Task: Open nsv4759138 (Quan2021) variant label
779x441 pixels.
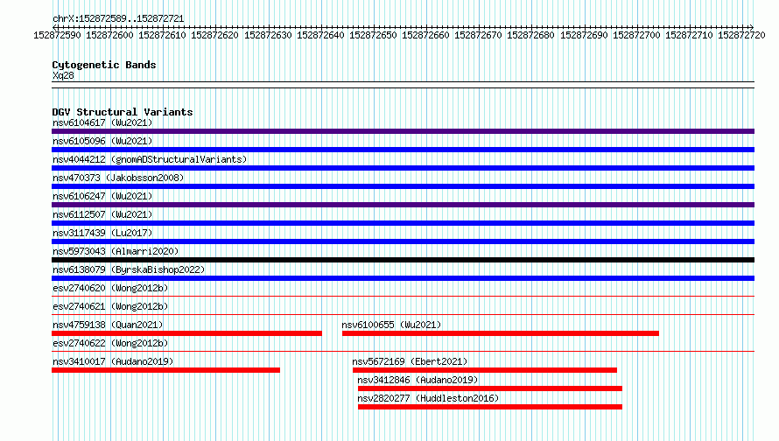Action: click(108, 325)
